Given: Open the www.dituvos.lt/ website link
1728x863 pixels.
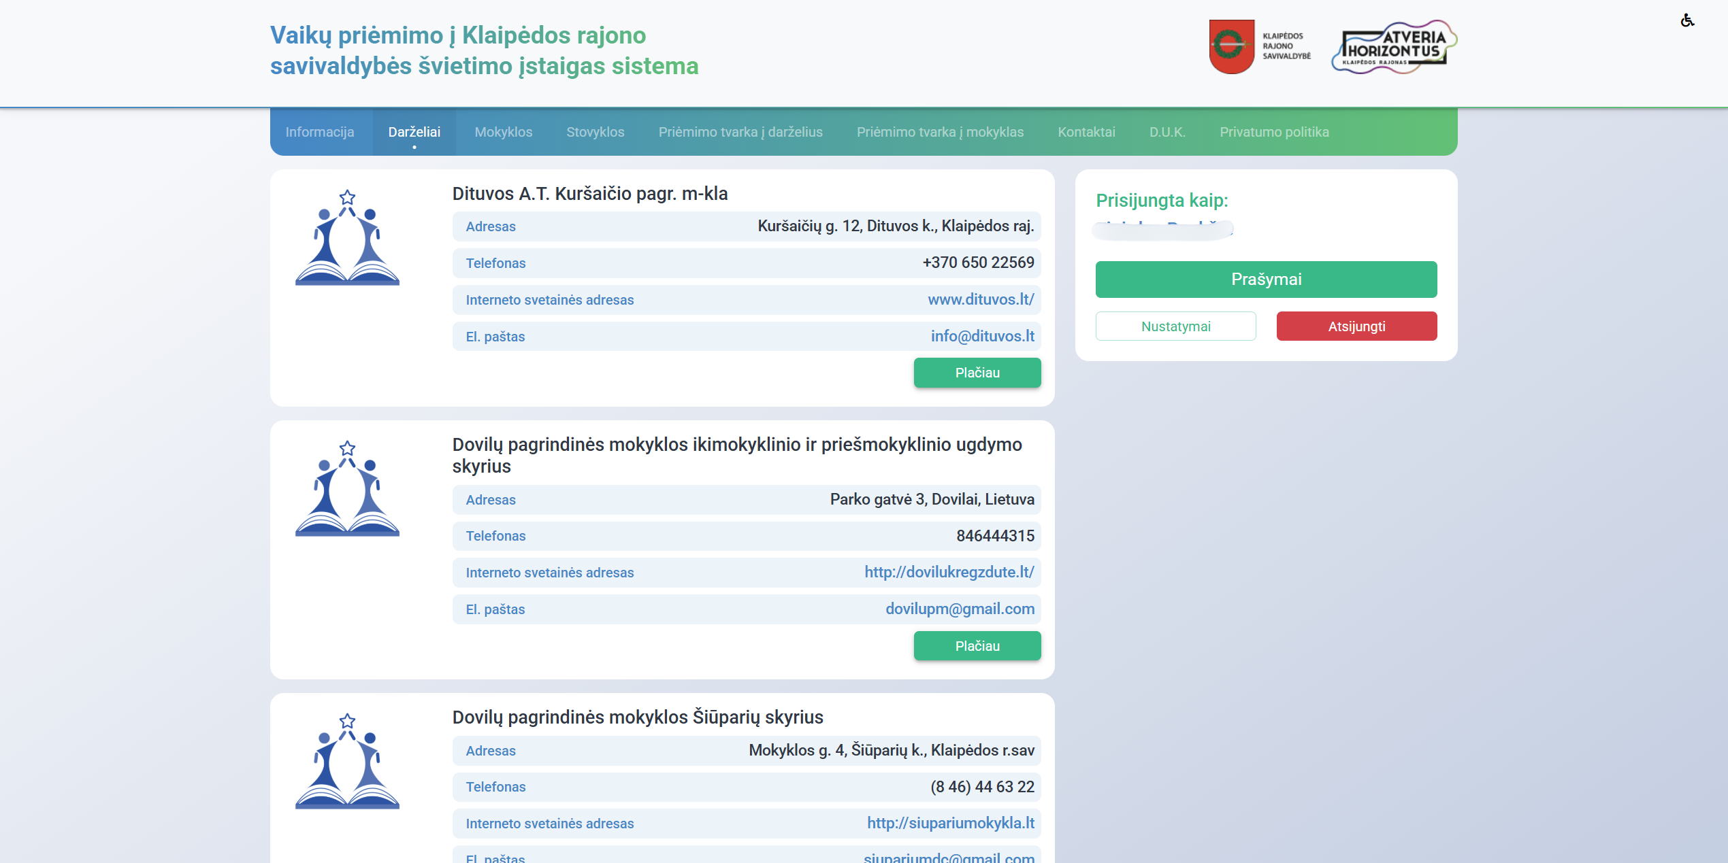Looking at the screenshot, I should [981, 299].
